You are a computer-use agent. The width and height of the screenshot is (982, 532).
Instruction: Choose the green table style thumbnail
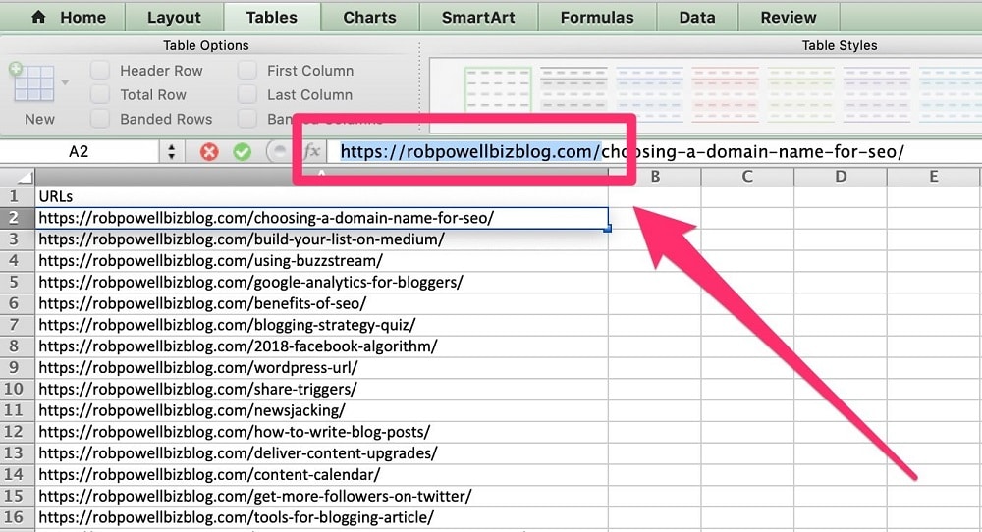pos(498,91)
